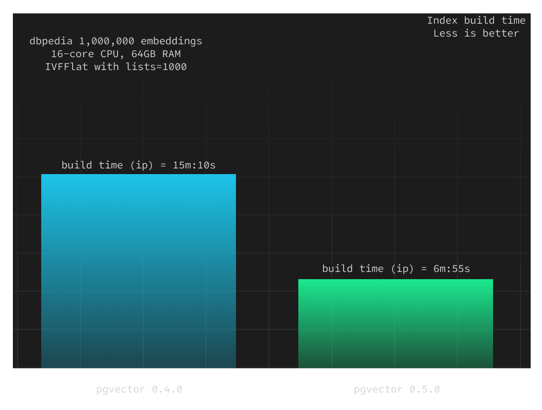
Task: Click the word "with" in the IVFFlat line
Action: point(107,67)
